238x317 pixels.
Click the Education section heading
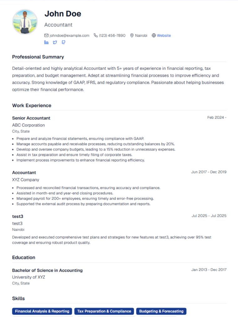23,257
